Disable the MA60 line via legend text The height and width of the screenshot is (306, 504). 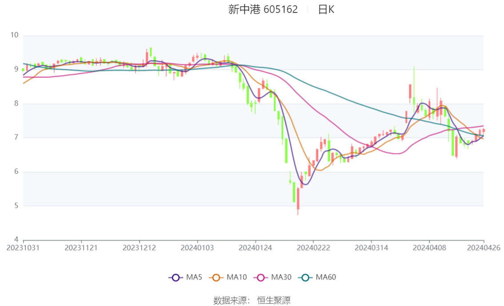click(326, 278)
